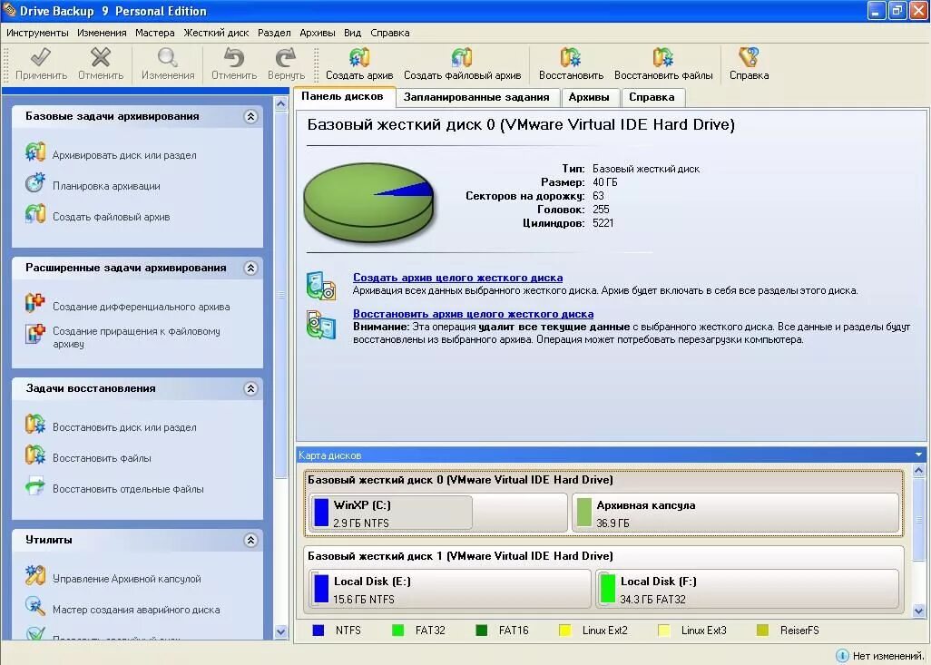Select Local Disk (F:) FAT32 partition

[x=747, y=589]
